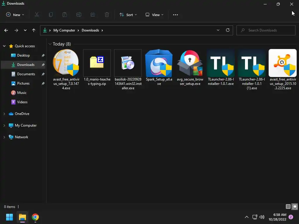Viewport: 299px width, 224px height.
Task: Click the Search Downloads field
Action: (266, 30)
